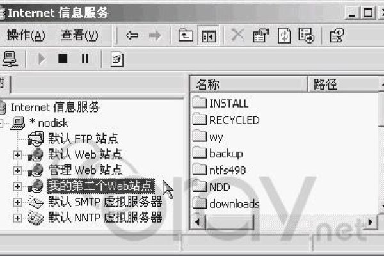Click the nodisk computer icon
The width and height of the screenshot is (384, 256).
pyautogui.click(x=18, y=123)
